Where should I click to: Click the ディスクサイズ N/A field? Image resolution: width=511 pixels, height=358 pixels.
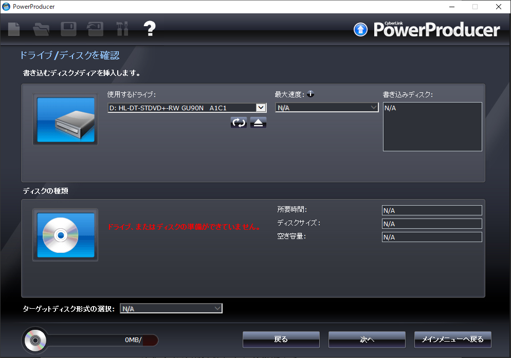pyautogui.click(x=432, y=224)
